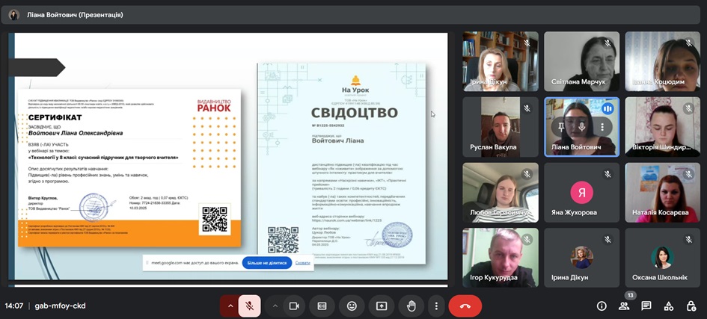Turn on closed captions
The width and height of the screenshot is (707, 319).
click(x=322, y=306)
